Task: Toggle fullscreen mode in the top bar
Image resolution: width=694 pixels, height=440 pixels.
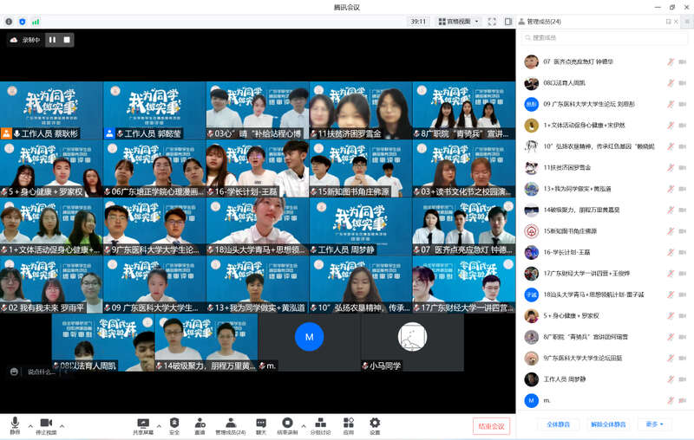Action: 491,21
